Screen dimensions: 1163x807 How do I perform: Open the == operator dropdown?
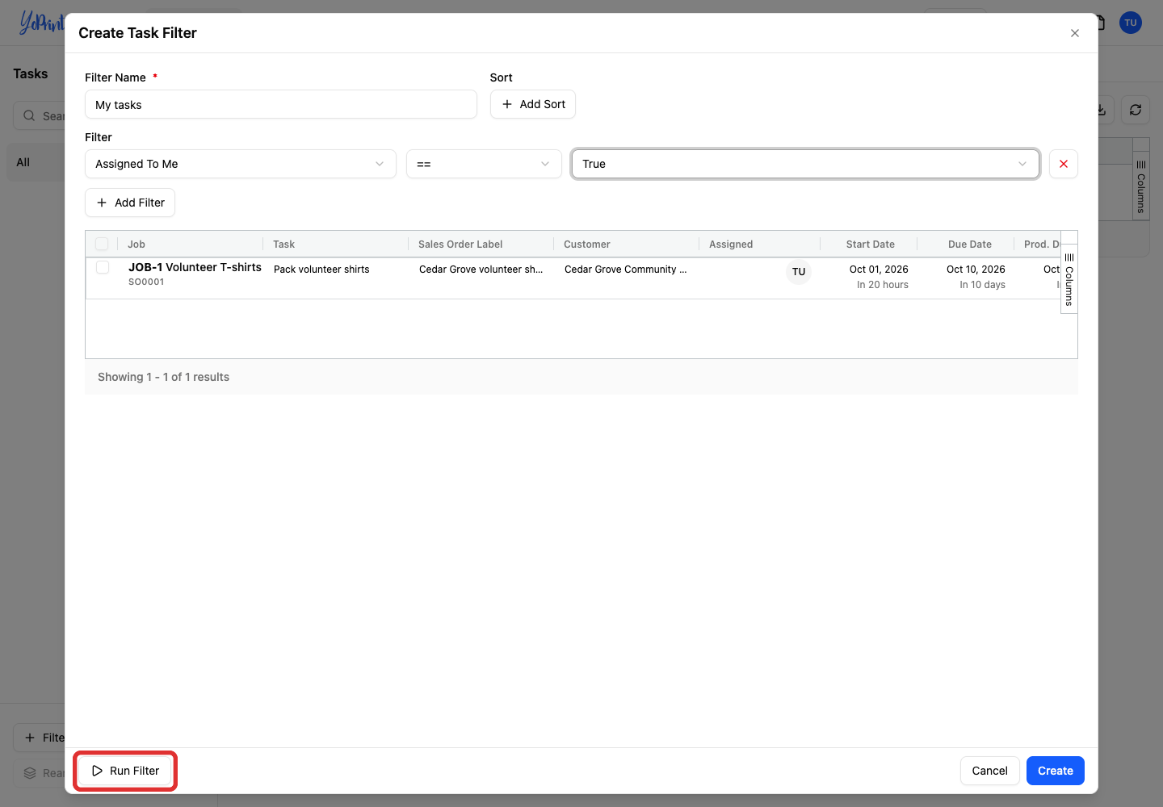484,164
